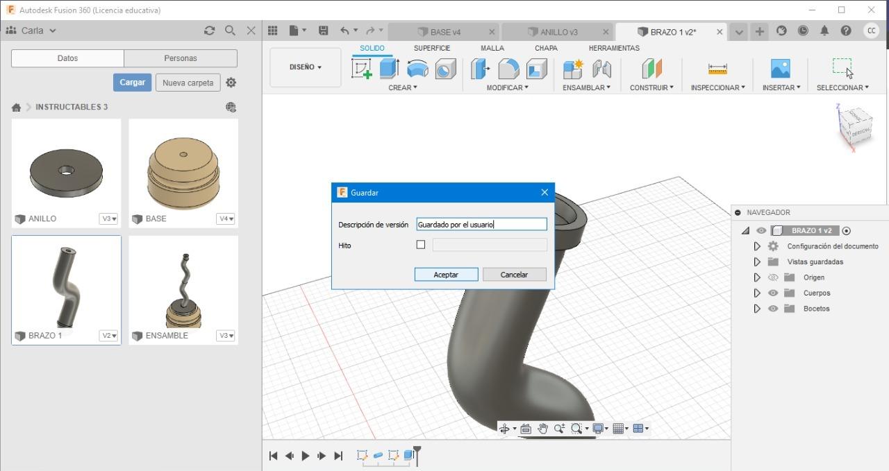This screenshot has height=471, width=889.
Task: Open the CREAR dropdown menu
Action: click(x=403, y=87)
